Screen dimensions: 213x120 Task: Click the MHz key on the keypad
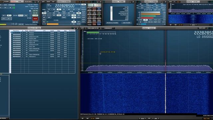99,9
